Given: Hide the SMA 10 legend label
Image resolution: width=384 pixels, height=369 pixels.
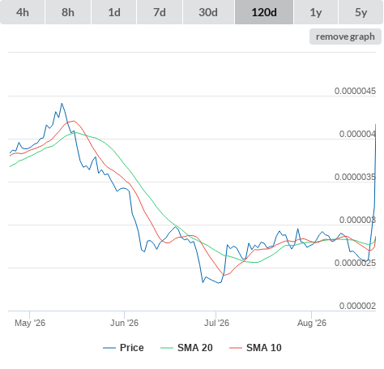Looking at the screenshot, I should pyautogui.click(x=264, y=348).
